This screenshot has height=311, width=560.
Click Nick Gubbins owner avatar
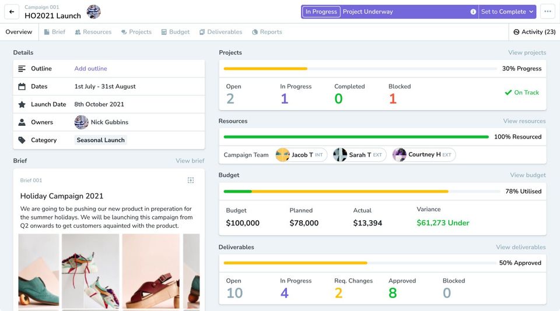pyautogui.click(x=81, y=122)
